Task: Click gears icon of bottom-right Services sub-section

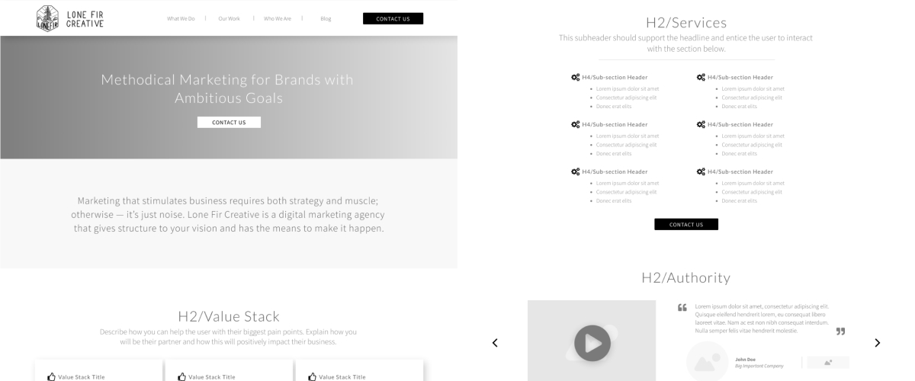Action: tap(701, 171)
